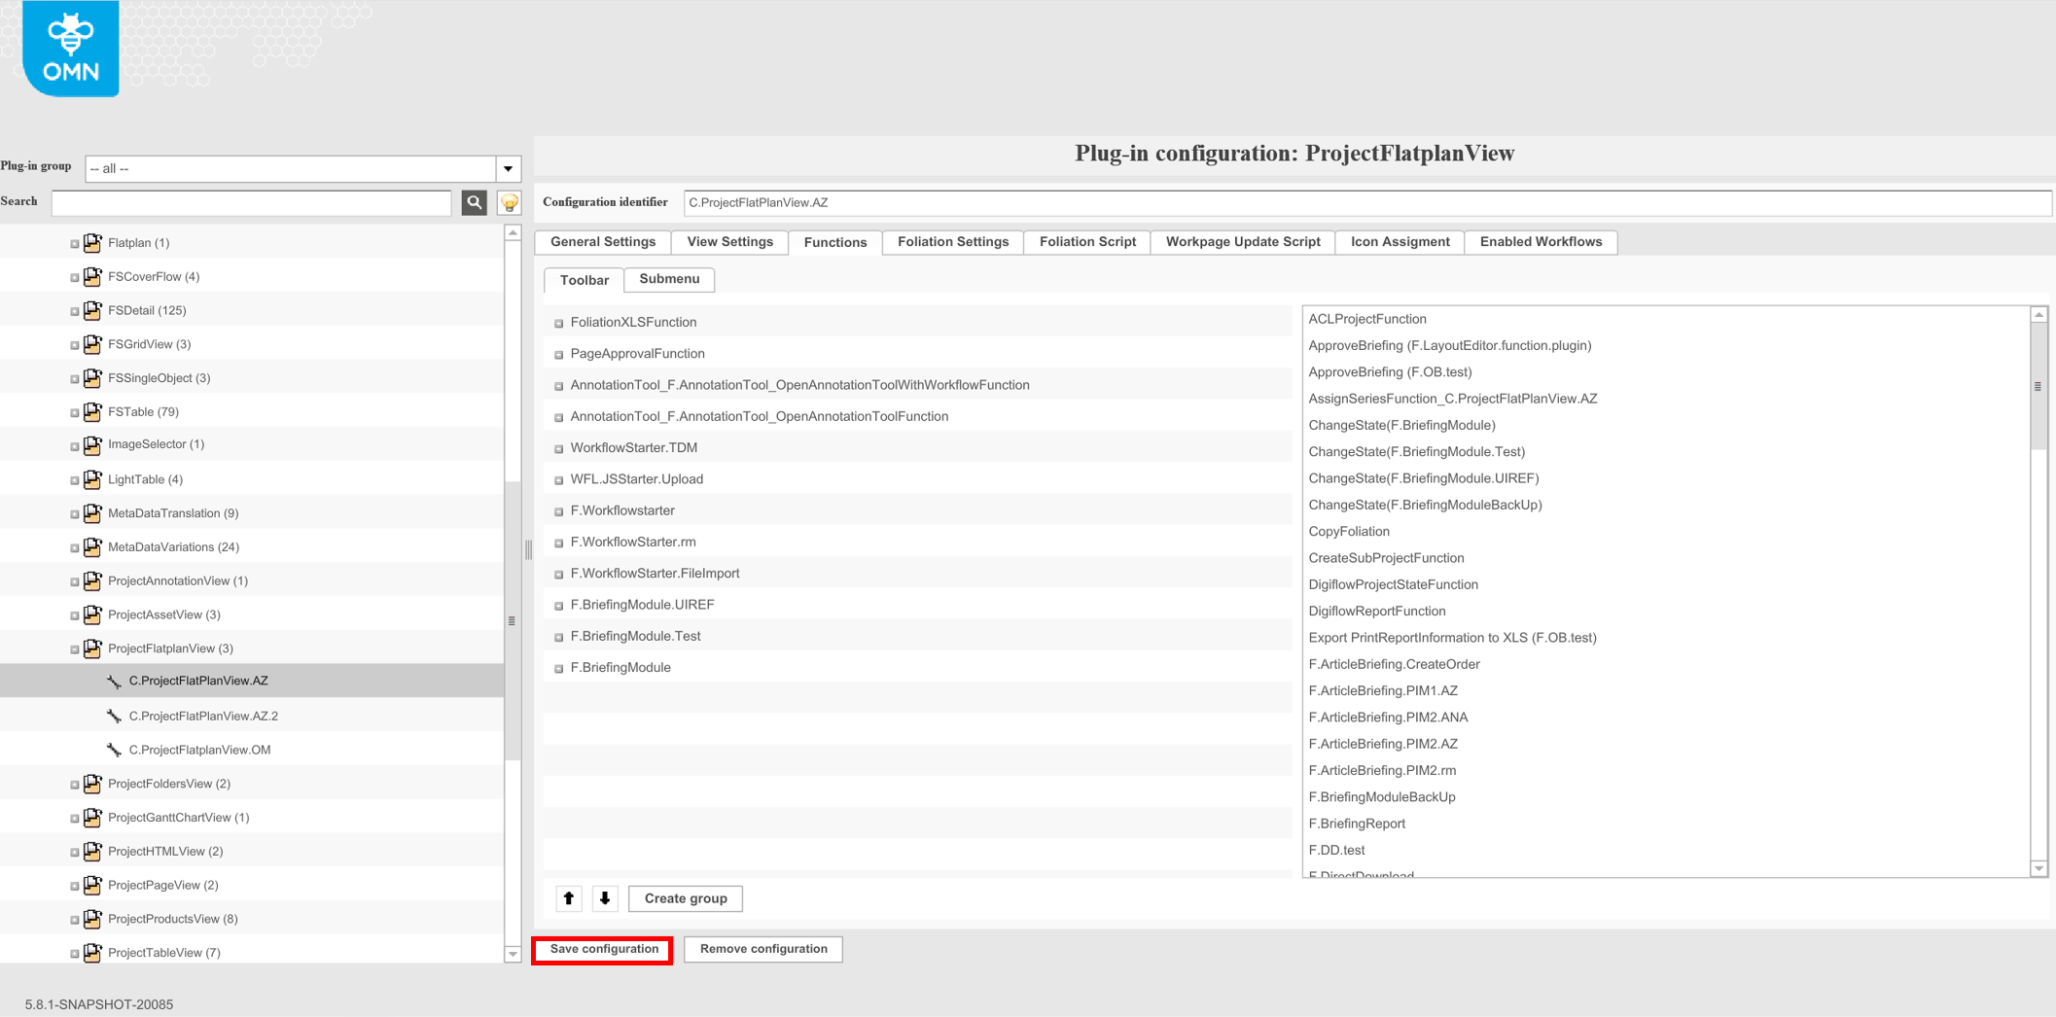Image resolution: width=2056 pixels, height=1017 pixels.
Task: Click the Flatplan plug-in folder icon
Action: [x=92, y=242]
